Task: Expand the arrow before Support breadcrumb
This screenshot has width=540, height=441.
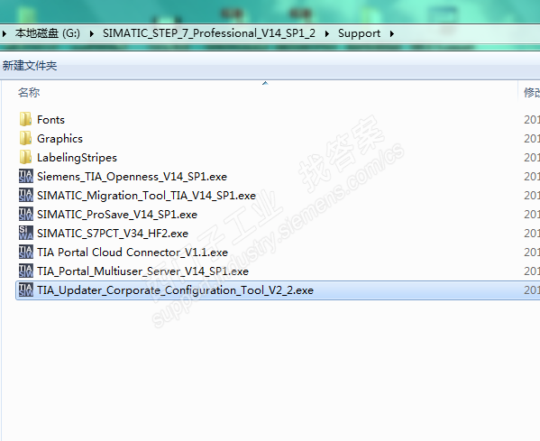Action: pyautogui.click(x=327, y=33)
